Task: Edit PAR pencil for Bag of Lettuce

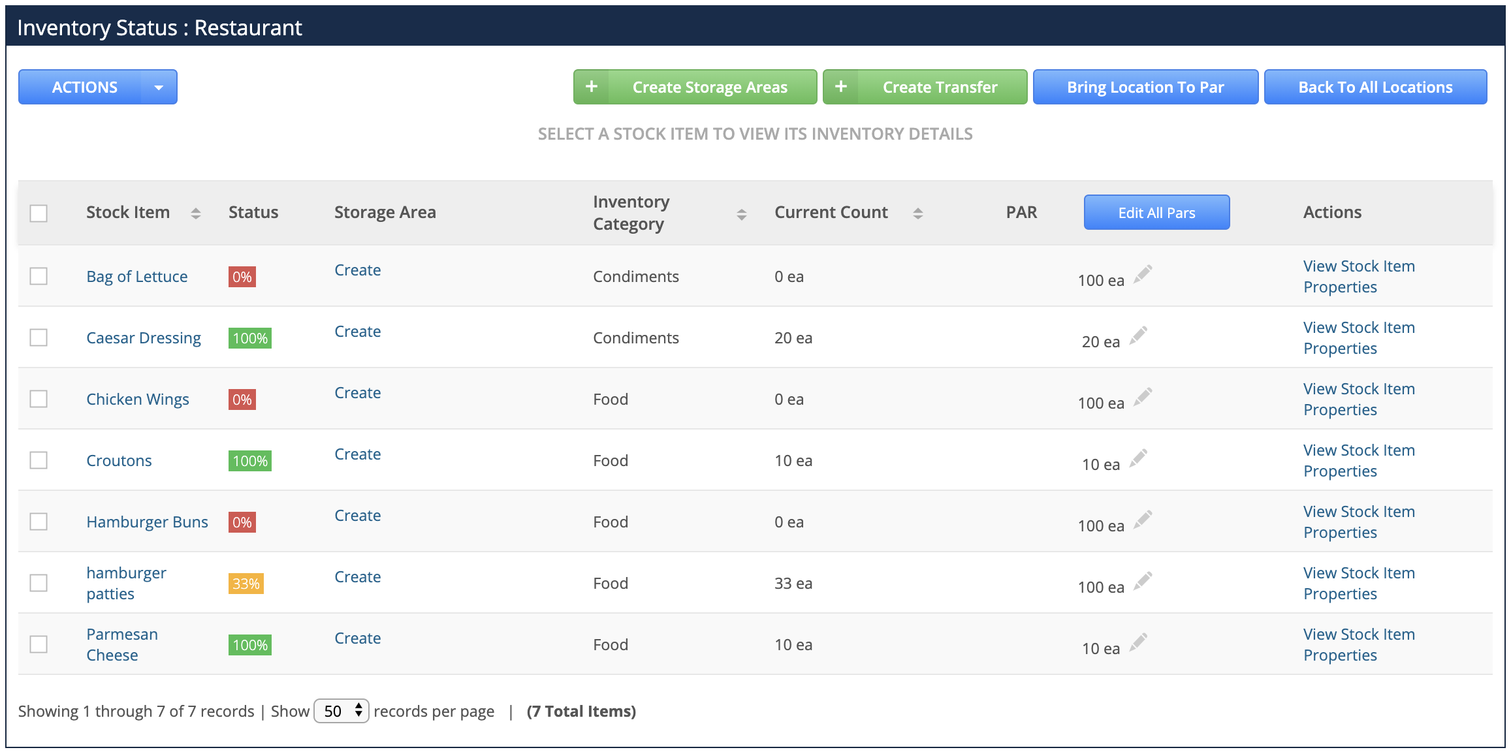Action: (x=1142, y=274)
